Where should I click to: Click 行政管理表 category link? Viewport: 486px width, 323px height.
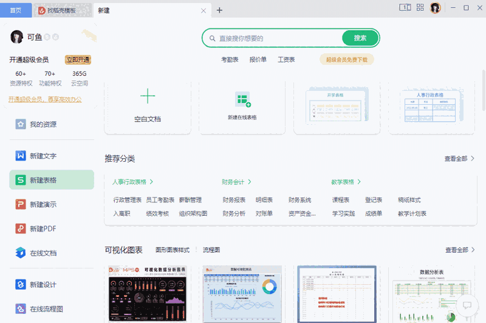pyautogui.click(x=127, y=200)
